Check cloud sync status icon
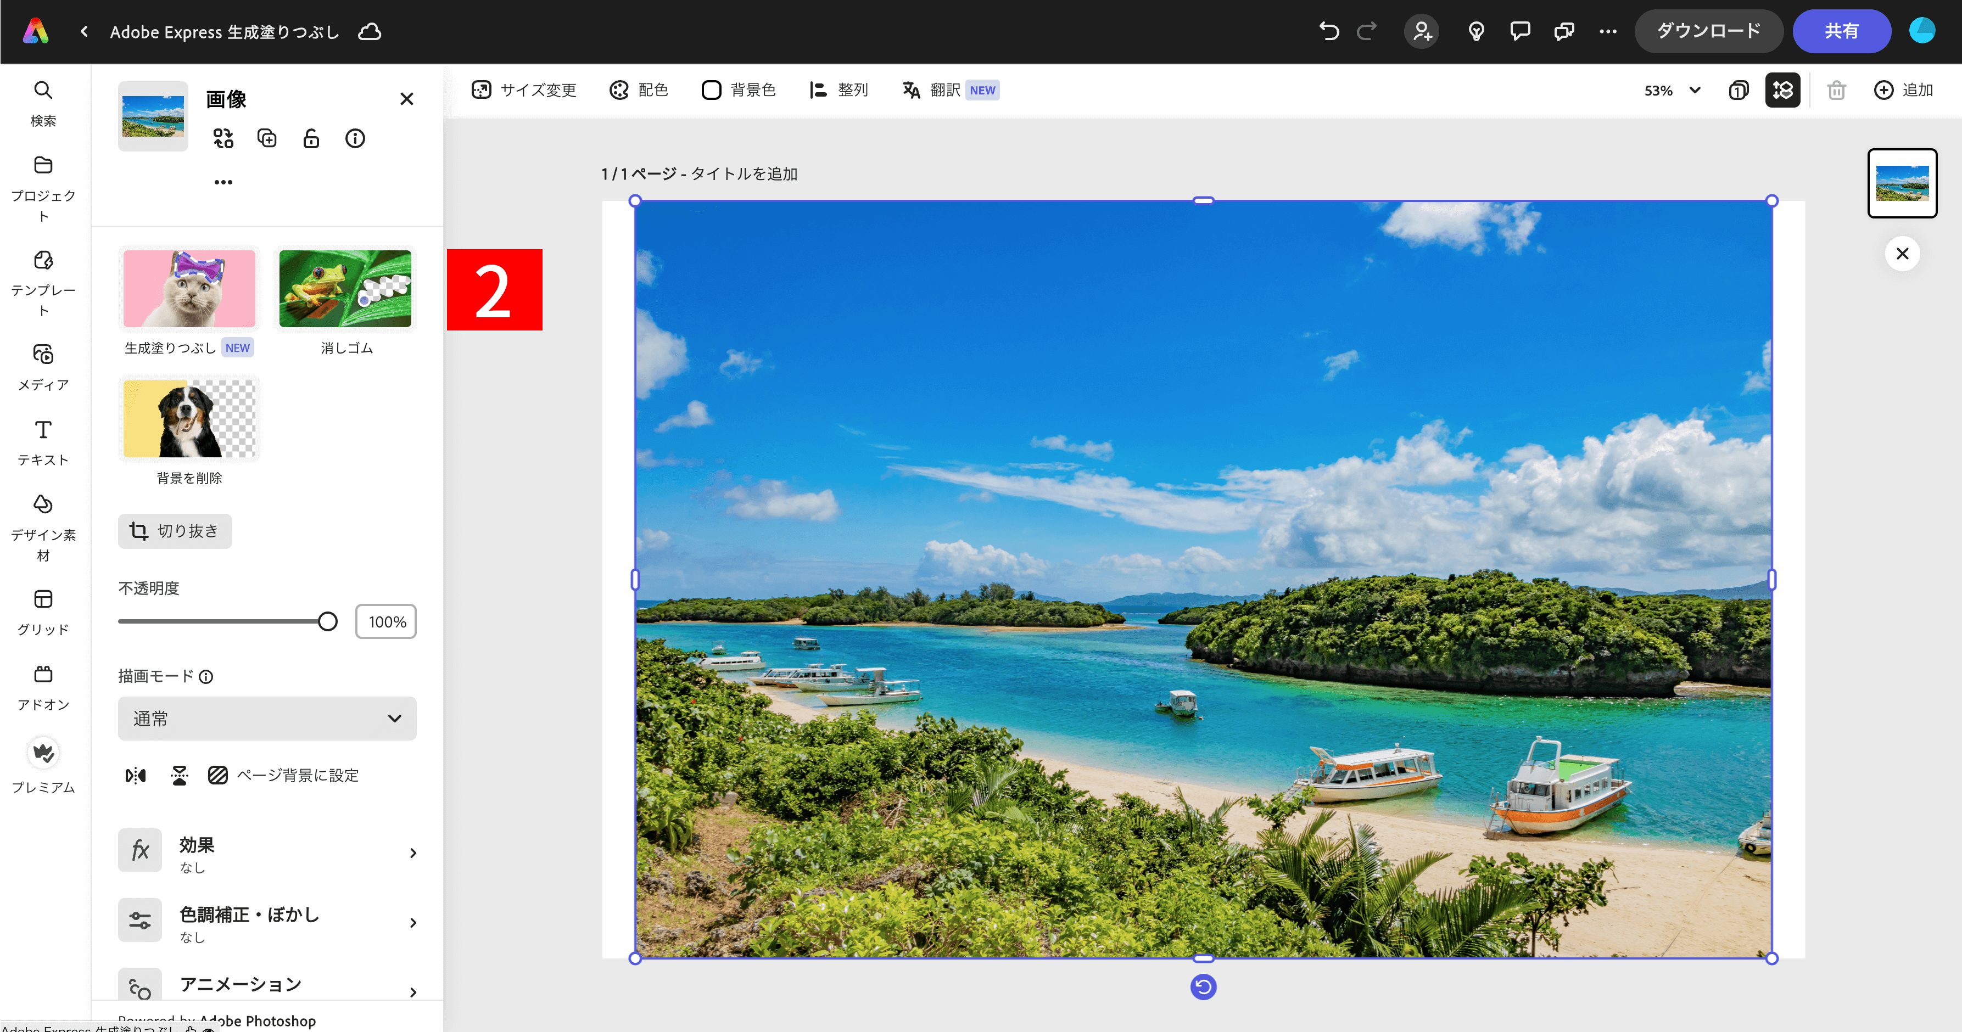Image resolution: width=1962 pixels, height=1032 pixels. coord(370,31)
